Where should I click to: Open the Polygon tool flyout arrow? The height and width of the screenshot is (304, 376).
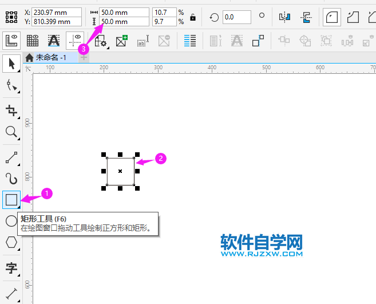point(19,249)
